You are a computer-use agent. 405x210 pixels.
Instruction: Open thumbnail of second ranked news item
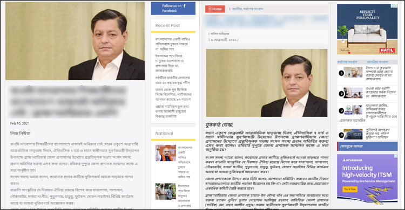point(353,93)
